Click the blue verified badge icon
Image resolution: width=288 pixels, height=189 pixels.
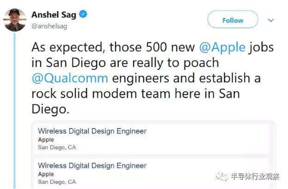[83, 15]
